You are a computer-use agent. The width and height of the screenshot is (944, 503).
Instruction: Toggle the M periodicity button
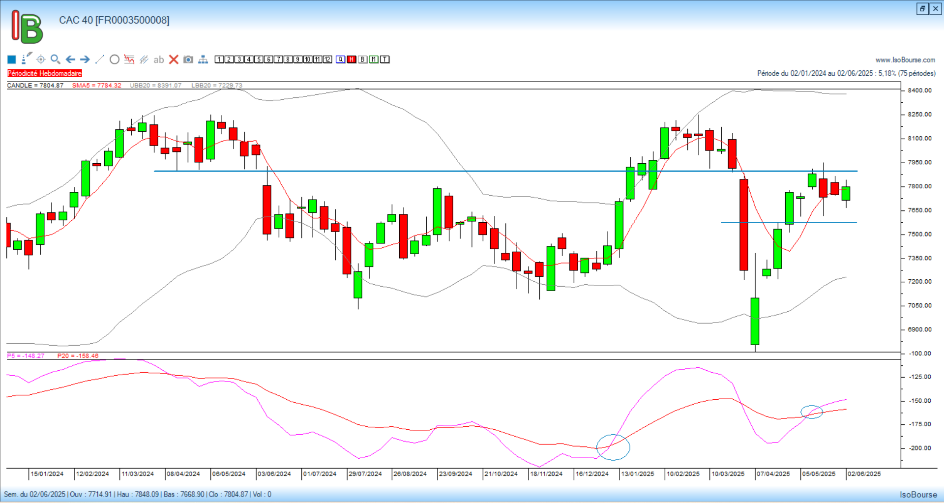pyautogui.click(x=374, y=59)
